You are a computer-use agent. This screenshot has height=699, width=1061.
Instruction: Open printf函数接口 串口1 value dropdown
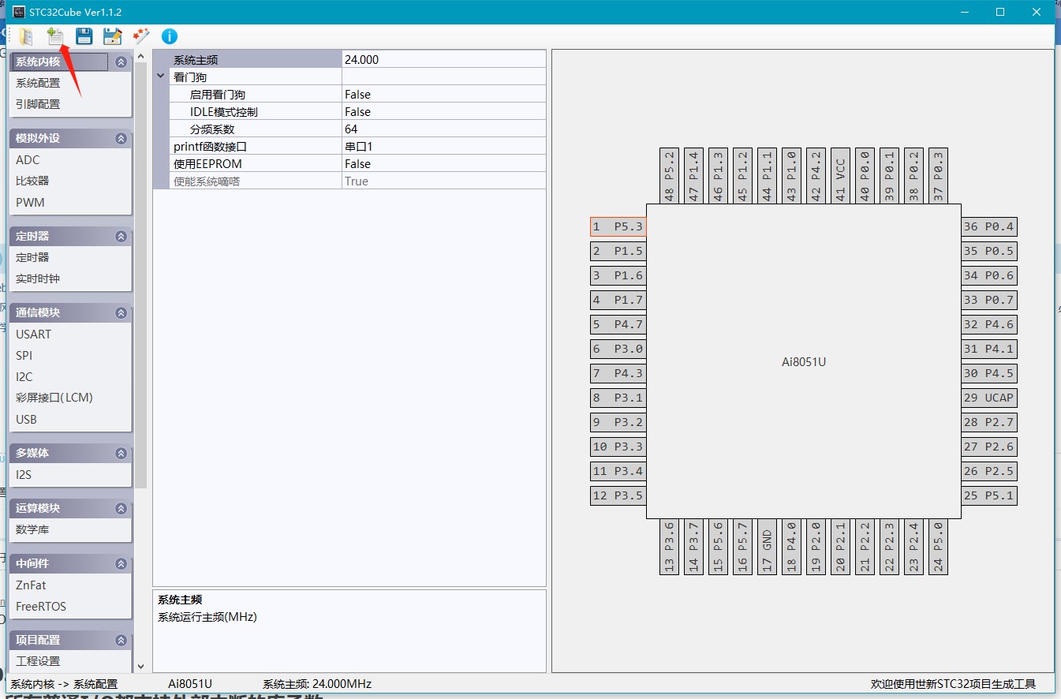(x=443, y=147)
